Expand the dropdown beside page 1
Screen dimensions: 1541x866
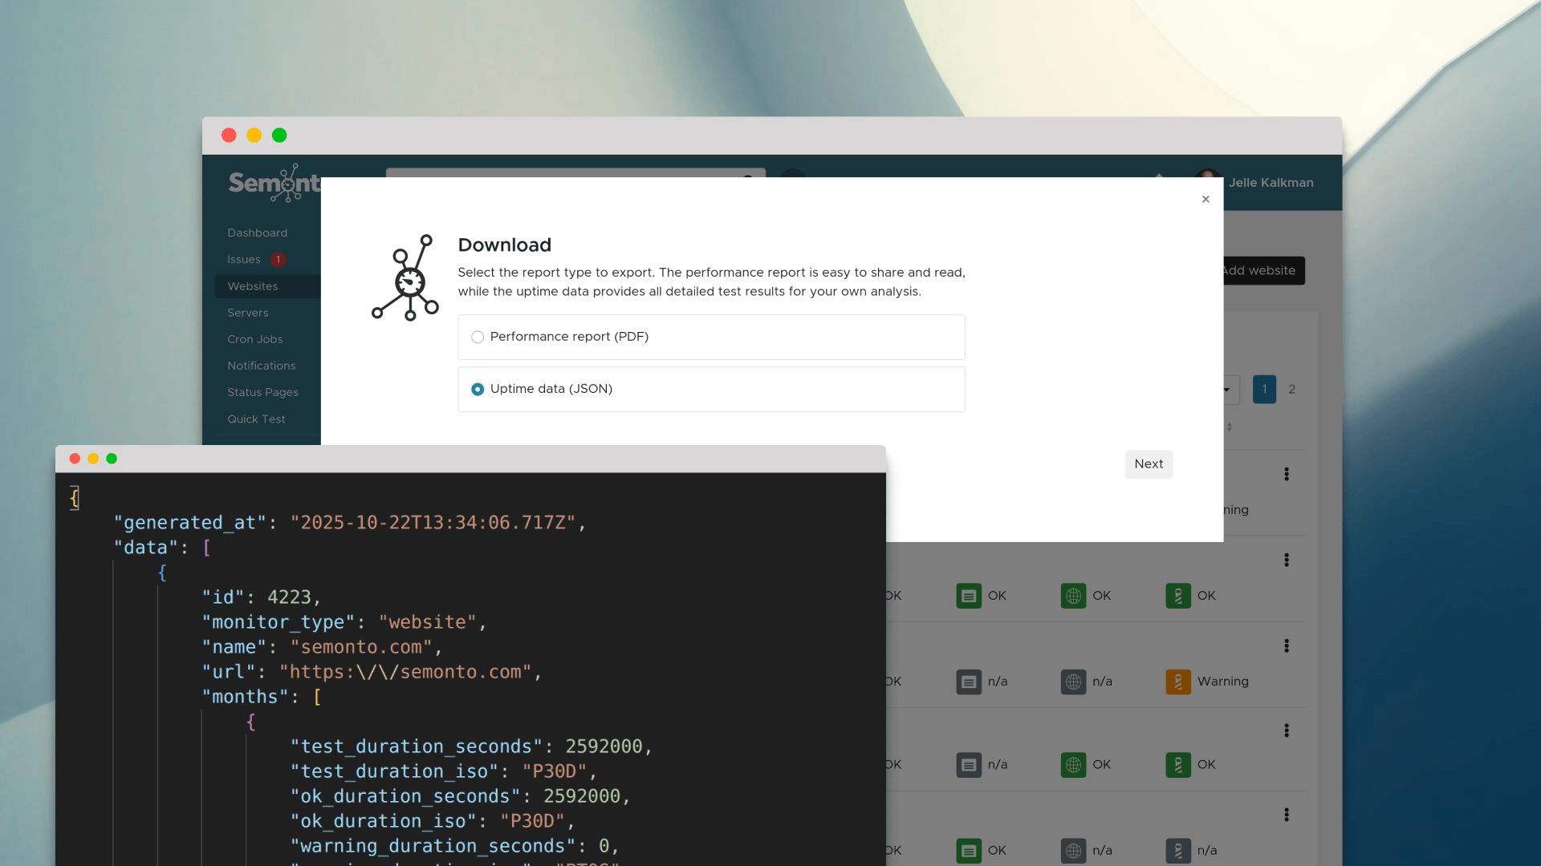pos(1227,390)
